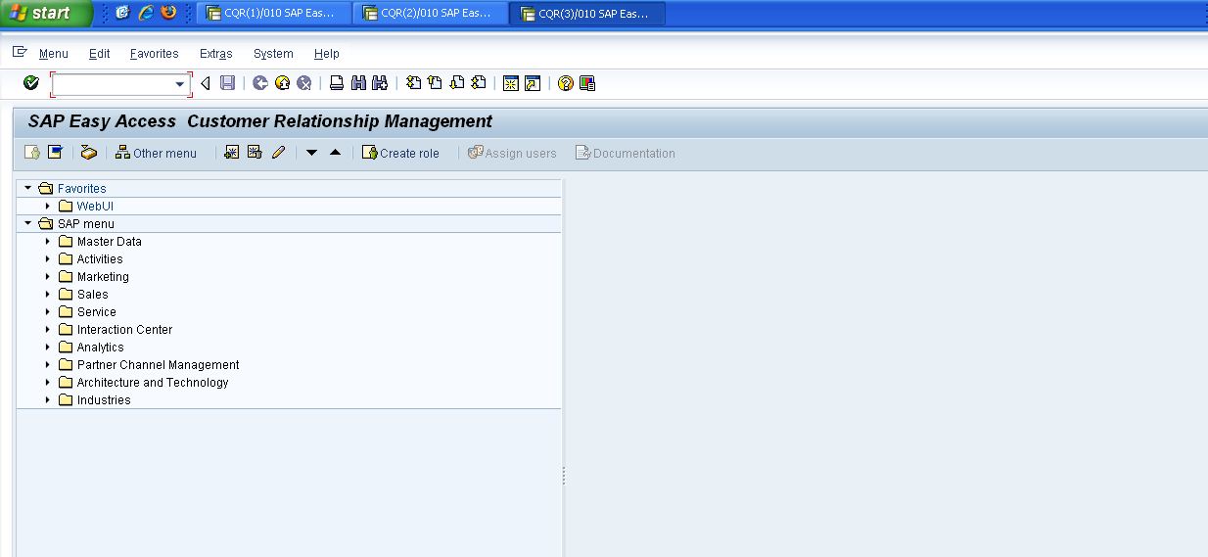Open the Edit menu
This screenshot has width=1208, height=557.
(100, 54)
